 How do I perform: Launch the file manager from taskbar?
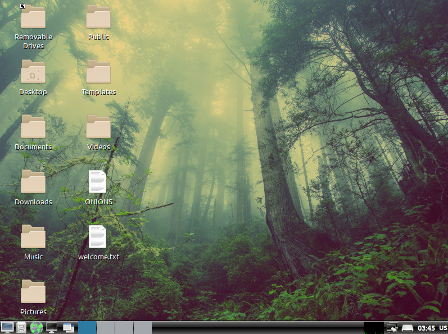coord(21,327)
